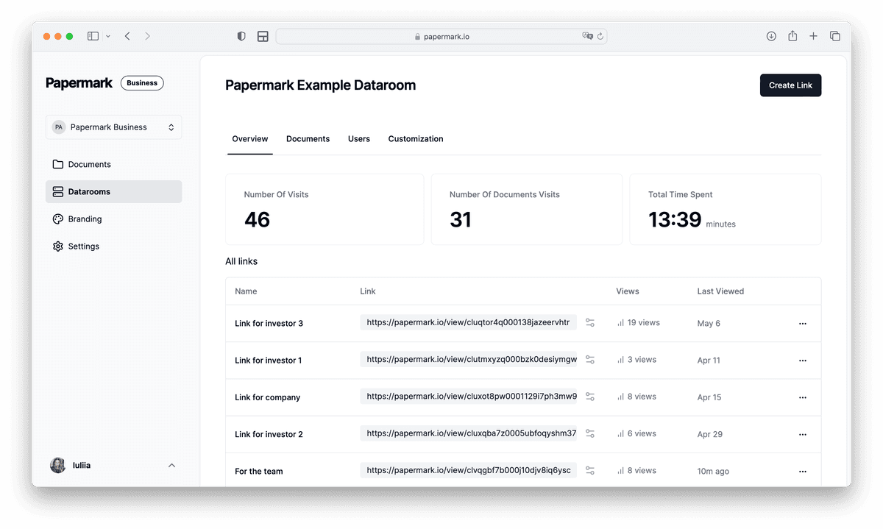Image resolution: width=883 pixels, height=529 pixels.
Task: Open link settings icon for Link for company
Action: pos(589,397)
